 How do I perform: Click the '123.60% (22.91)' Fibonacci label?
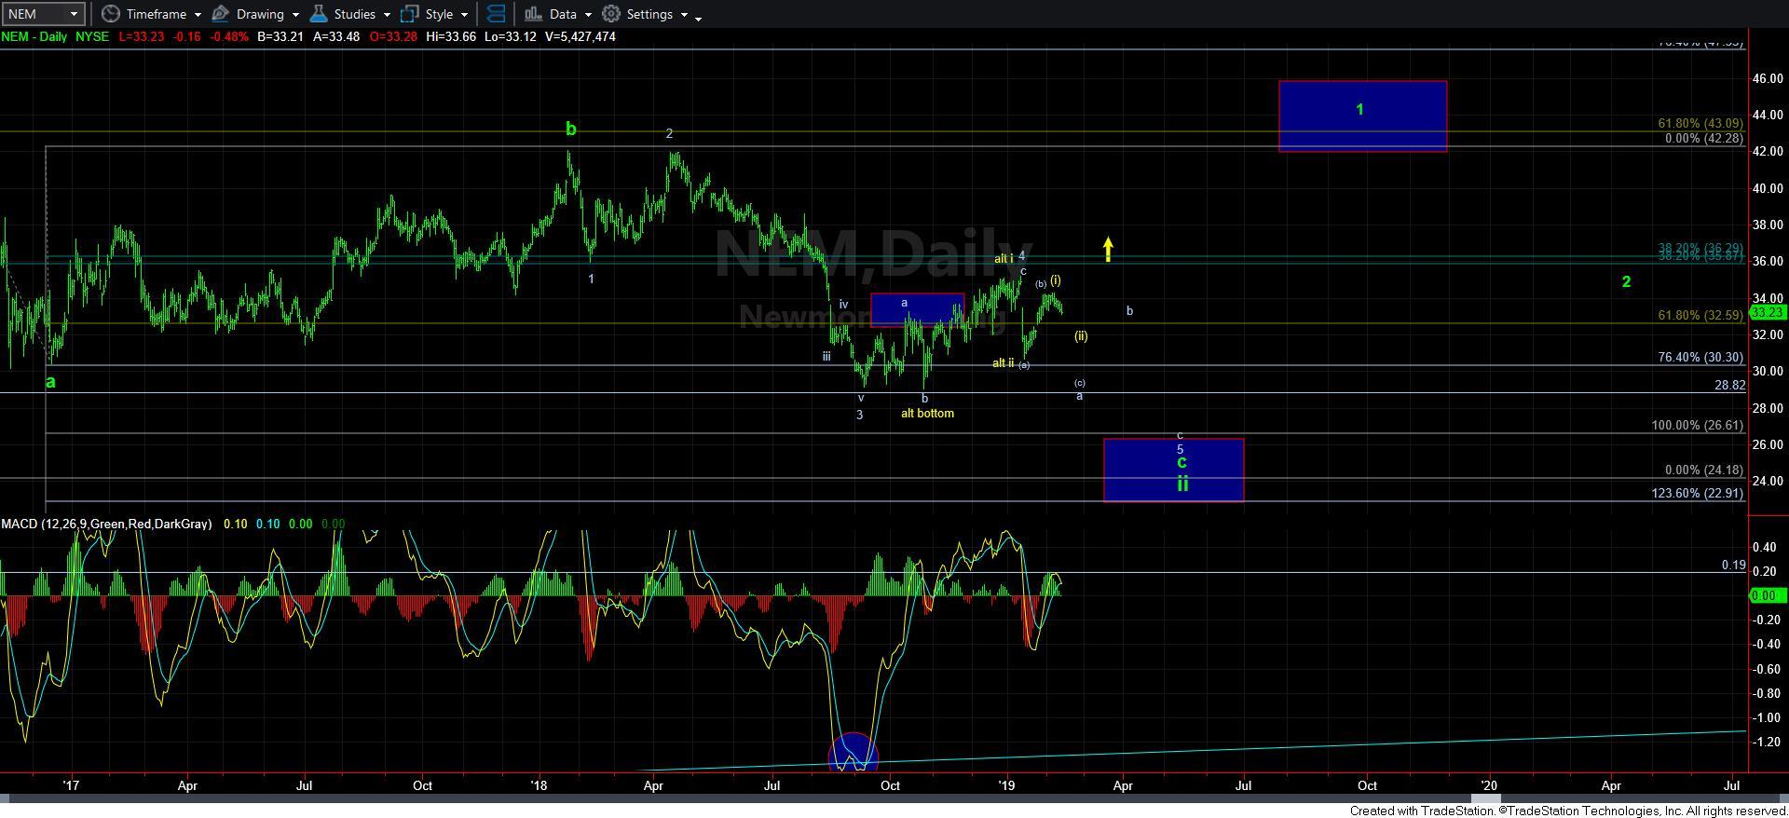1697,494
